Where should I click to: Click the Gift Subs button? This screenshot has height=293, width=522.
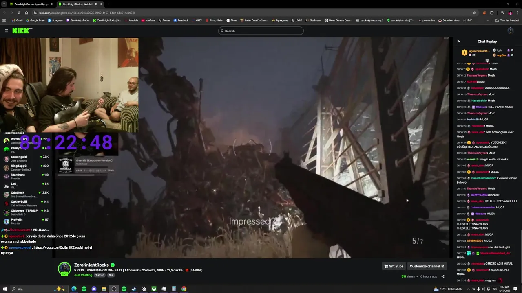[x=394, y=266]
